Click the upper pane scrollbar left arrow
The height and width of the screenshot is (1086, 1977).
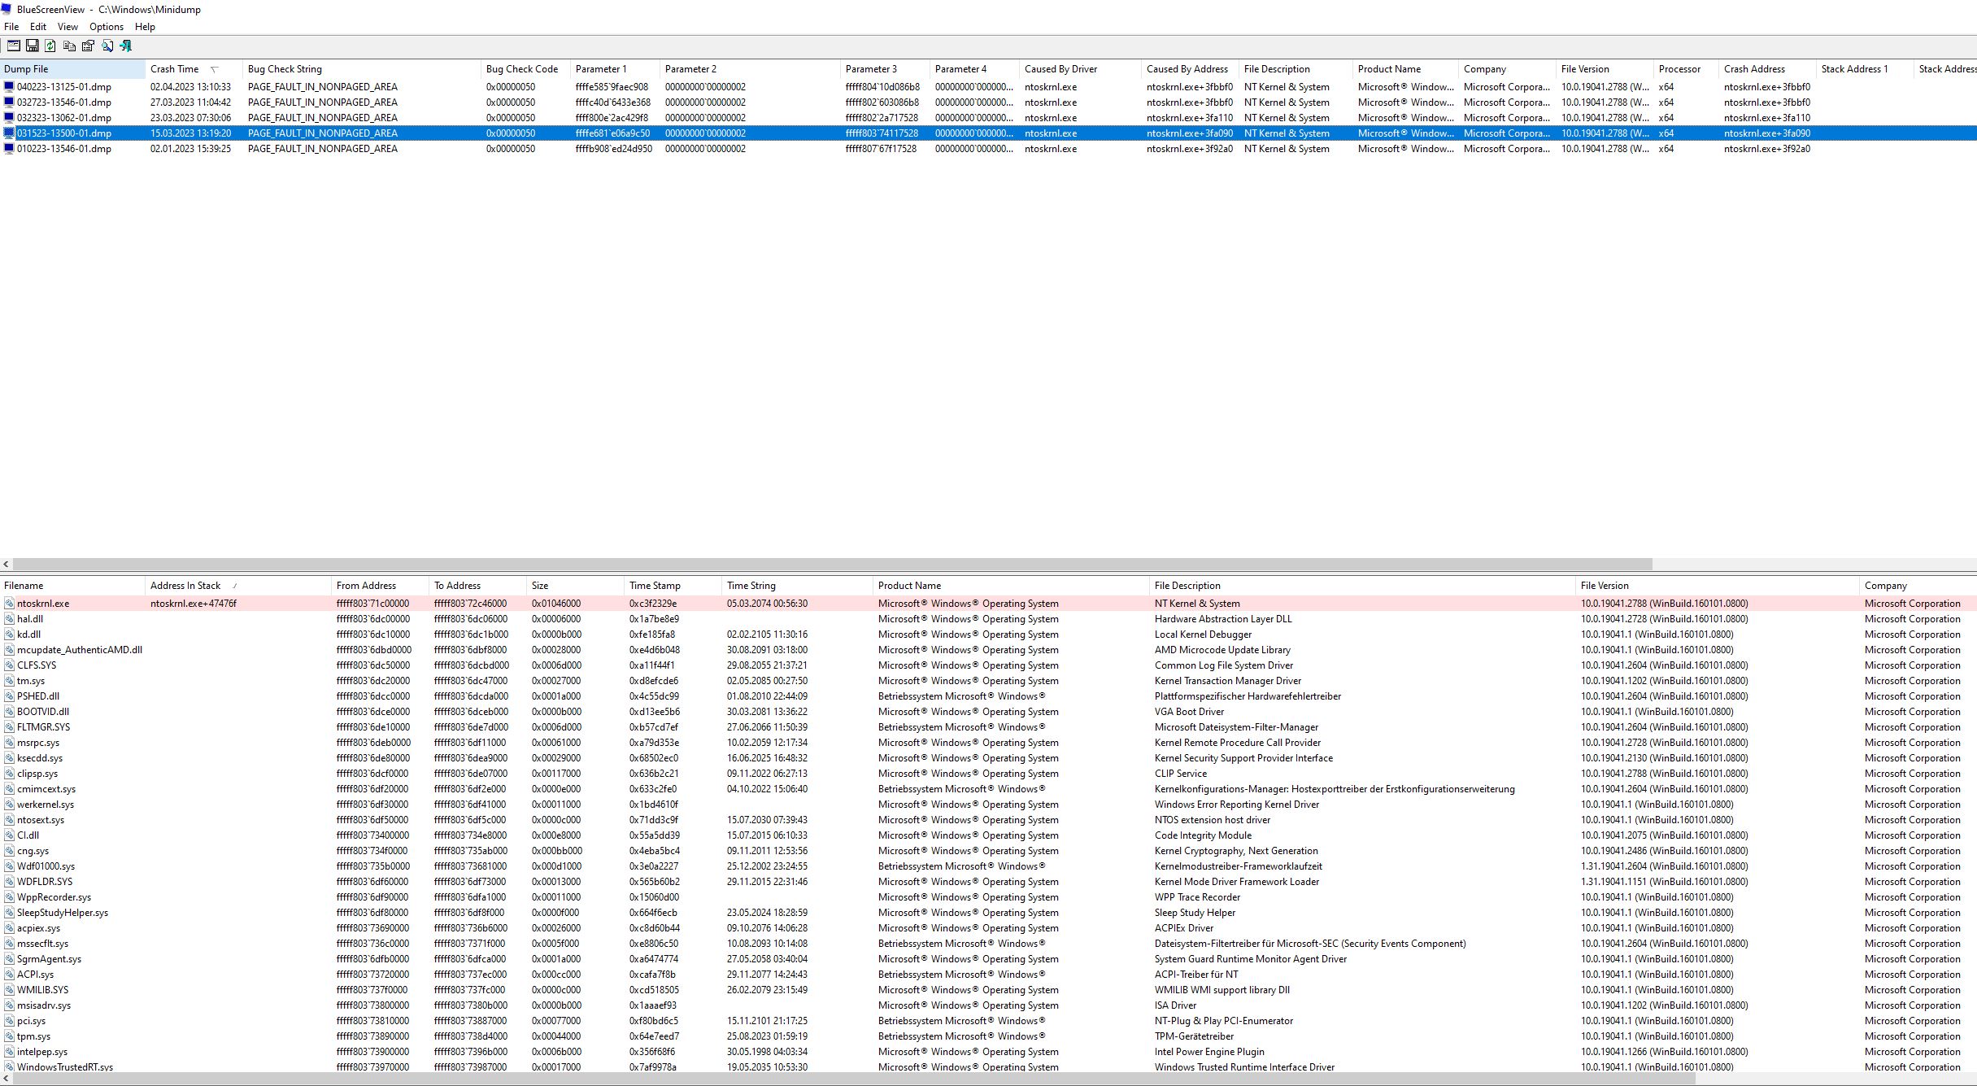click(x=7, y=565)
